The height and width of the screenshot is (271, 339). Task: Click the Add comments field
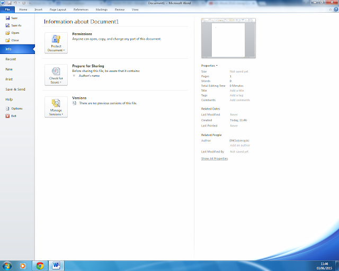[x=240, y=100]
